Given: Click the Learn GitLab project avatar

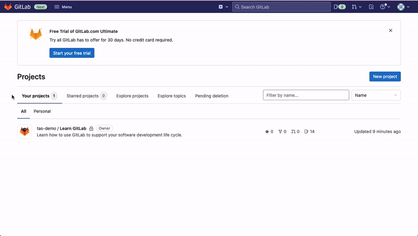Looking at the screenshot, I should pyautogui.click(x=25, y=132).
